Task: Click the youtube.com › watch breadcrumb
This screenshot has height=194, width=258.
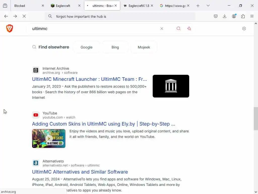Action: [x=59, y=117]
